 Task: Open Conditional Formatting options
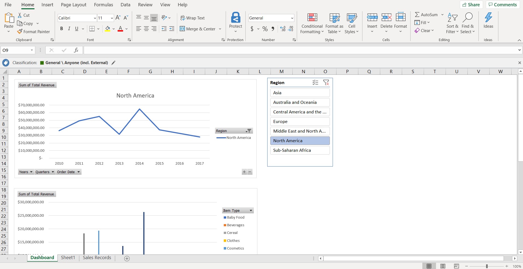click(x=311, y=23)
